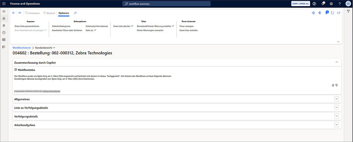Viewport: 353px width, 142px height.
Task: Follow the Workflowhistorie breadcrumb link
Action: click(21, 48)
